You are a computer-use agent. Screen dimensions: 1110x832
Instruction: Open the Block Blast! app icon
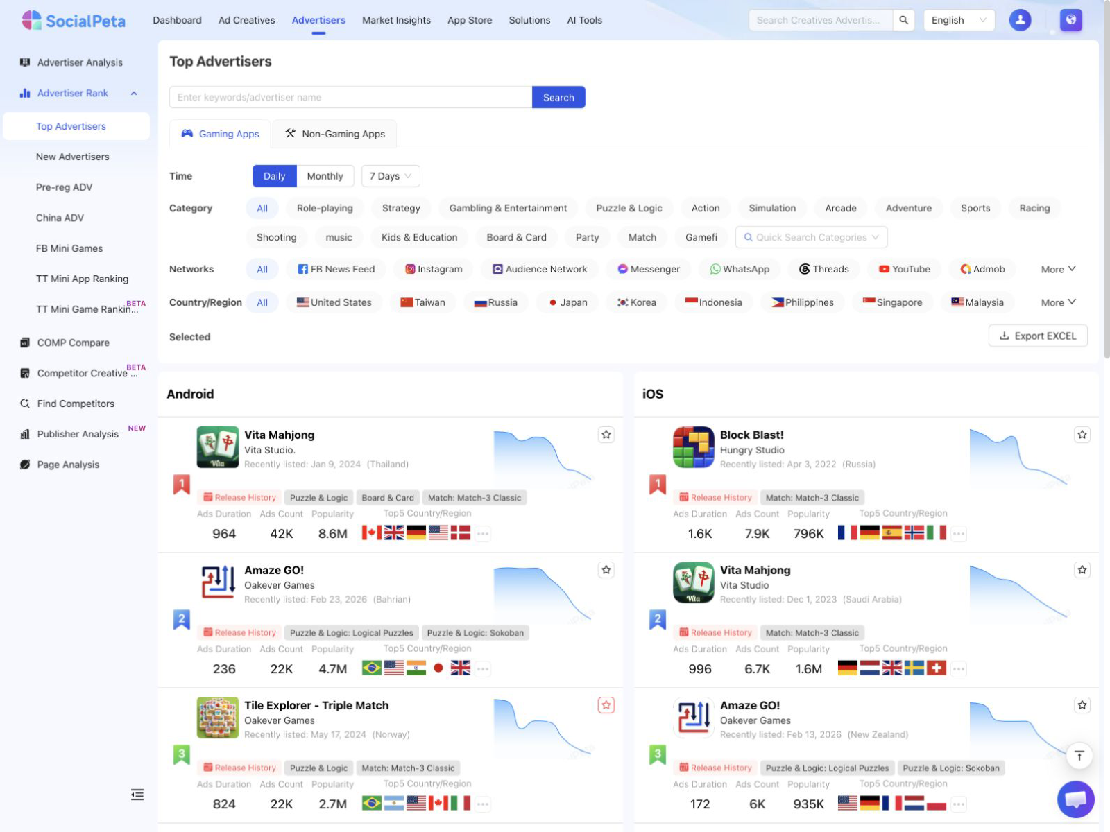[x=694, y=447]
